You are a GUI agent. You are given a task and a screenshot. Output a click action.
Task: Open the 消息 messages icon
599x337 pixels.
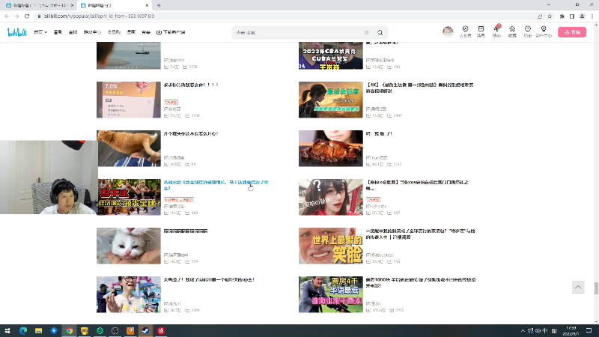click(x=481, y=31)
